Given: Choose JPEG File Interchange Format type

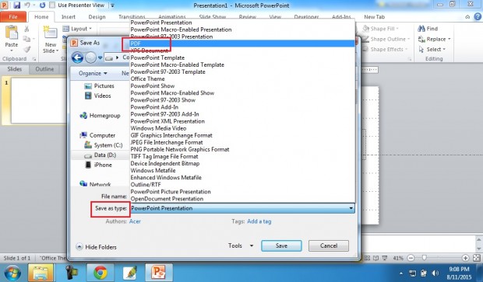Looking at the screenshot, I should (242, 142).
